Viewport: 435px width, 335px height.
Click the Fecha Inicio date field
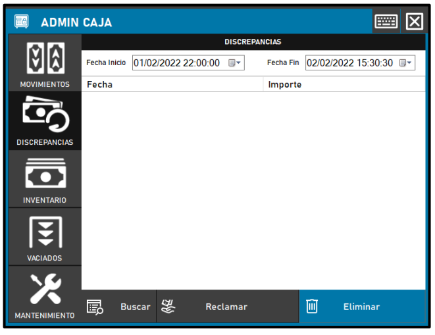click(x=178, y=63)
